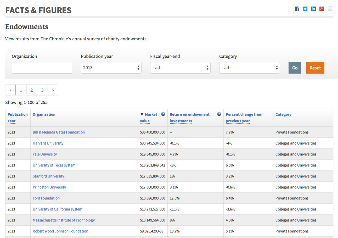Image resolution: width=338 pixels, height=238 pixels.
Task: Select Texas system percent change 6.5%
Action: (x=230, y=165)
